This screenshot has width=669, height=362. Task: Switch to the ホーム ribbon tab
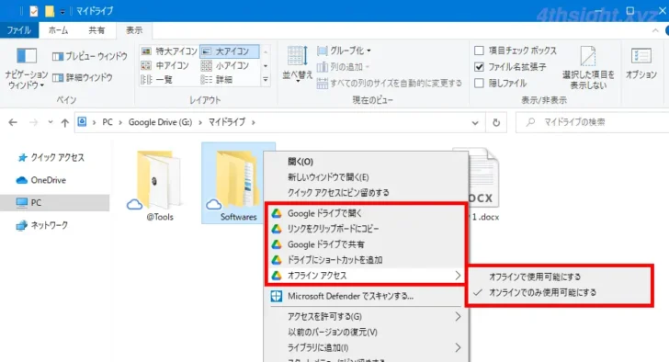coord(58,30)
